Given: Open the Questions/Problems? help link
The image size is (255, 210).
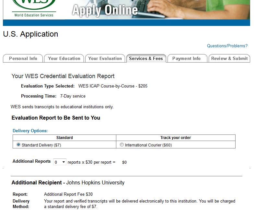Looking at the screenshot, I should click(x=227, y=46).
